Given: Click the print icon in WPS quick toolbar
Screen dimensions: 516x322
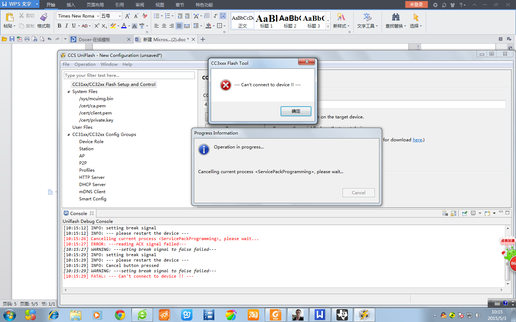Looking at the screenshot, I should 27,39.
